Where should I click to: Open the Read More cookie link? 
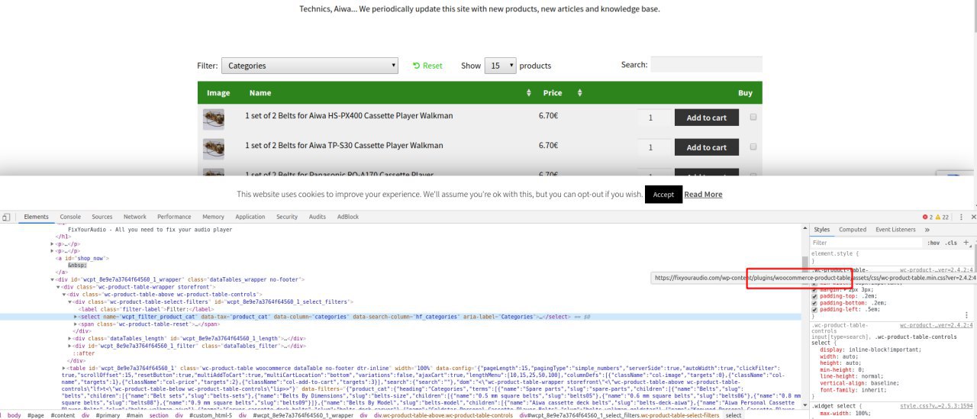[703, 195]
